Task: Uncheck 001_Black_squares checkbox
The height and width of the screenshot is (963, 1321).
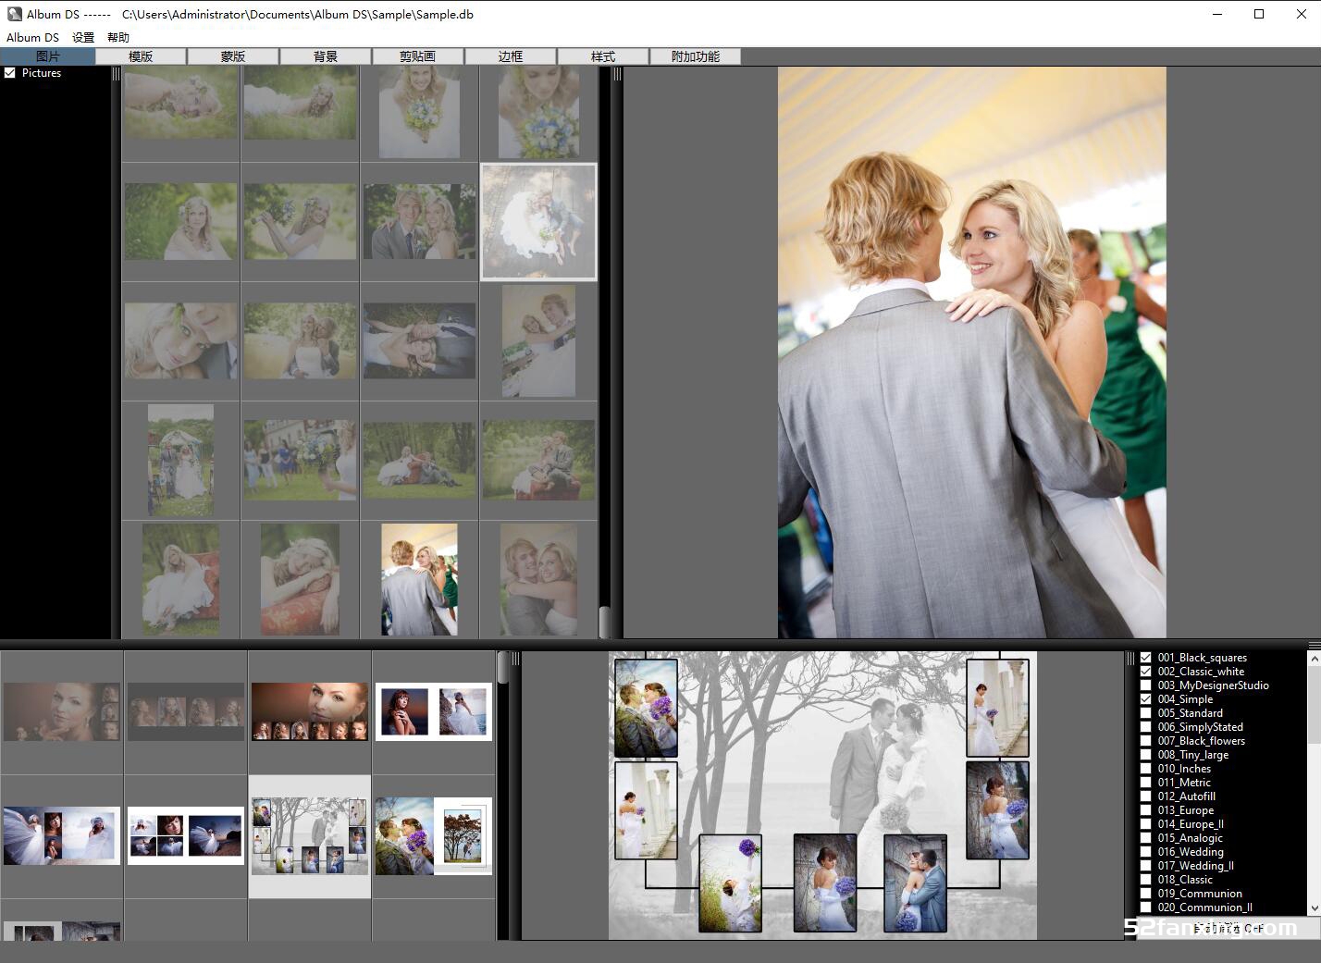Action: tap(1146, 658)
